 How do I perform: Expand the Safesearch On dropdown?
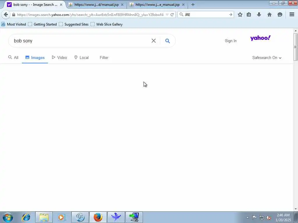[267, 58]
